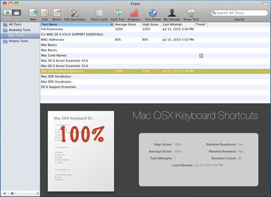Select File Extensions test row
271x197 pixels.
point(155,29)
